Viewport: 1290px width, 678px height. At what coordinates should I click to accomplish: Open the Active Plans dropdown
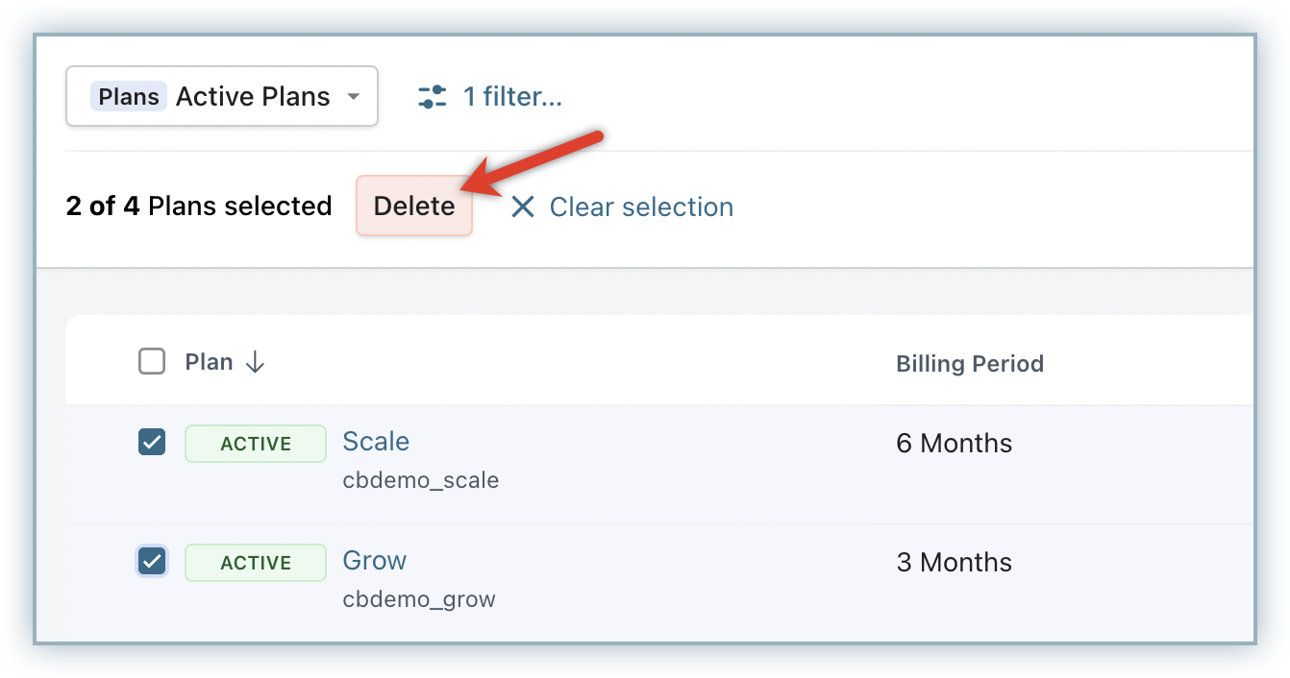[222, 96]
